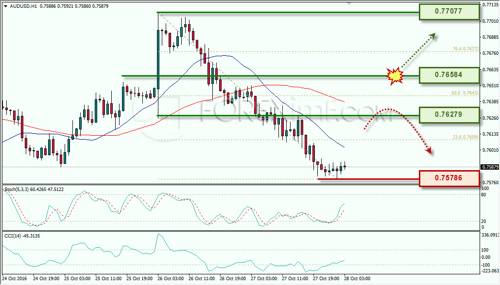Select Fibonacci label 23.6 0.76091

coord(466,137)
